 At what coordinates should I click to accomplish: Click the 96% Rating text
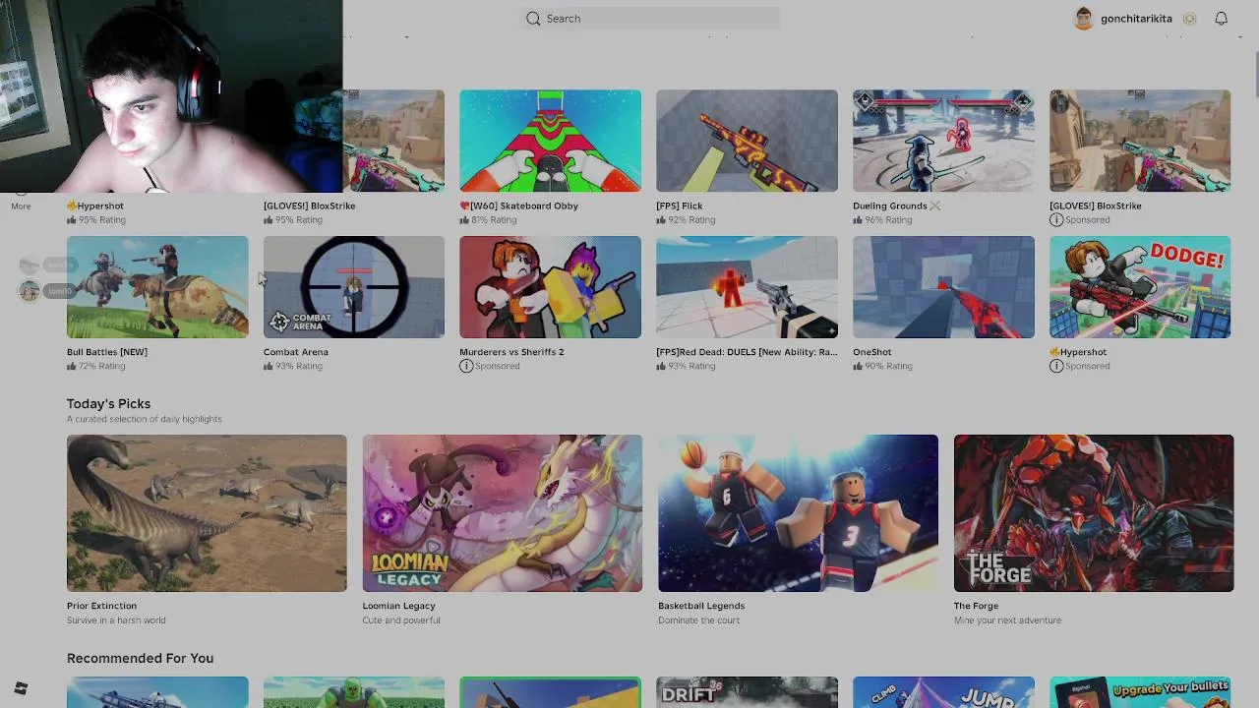(888, 219)
